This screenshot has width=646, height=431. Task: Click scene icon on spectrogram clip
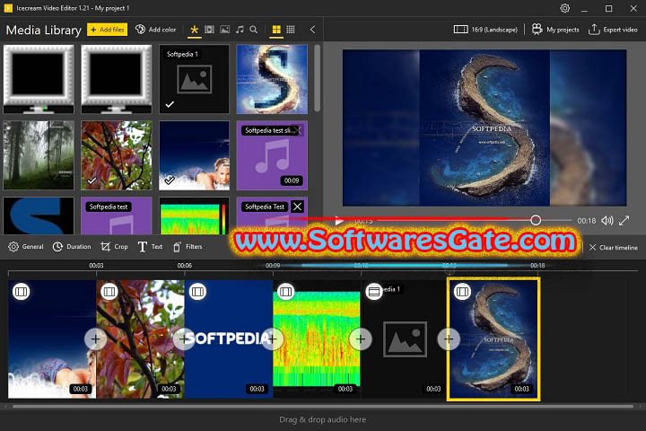(285, 292)
